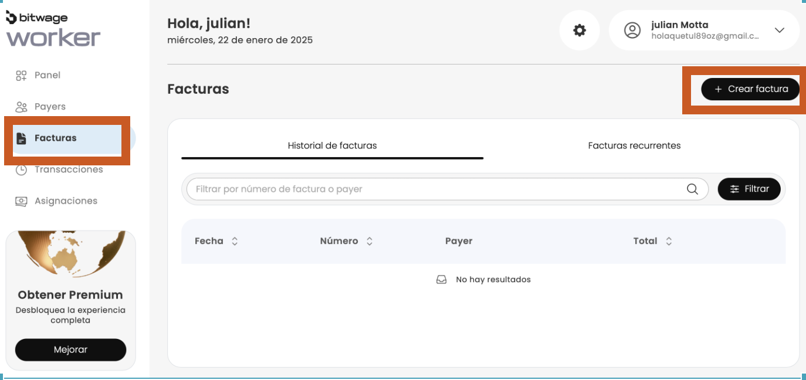
Task: Click the Bitwage worker logo
Action: pyautogui.click(x=53, y=29)
